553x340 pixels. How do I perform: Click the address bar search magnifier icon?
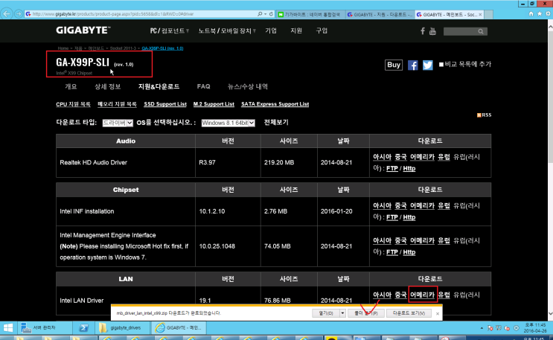coord(260,14)
